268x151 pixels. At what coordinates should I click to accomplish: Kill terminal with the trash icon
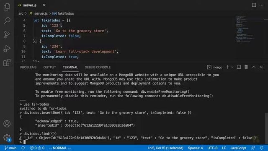tap(246, 67)
